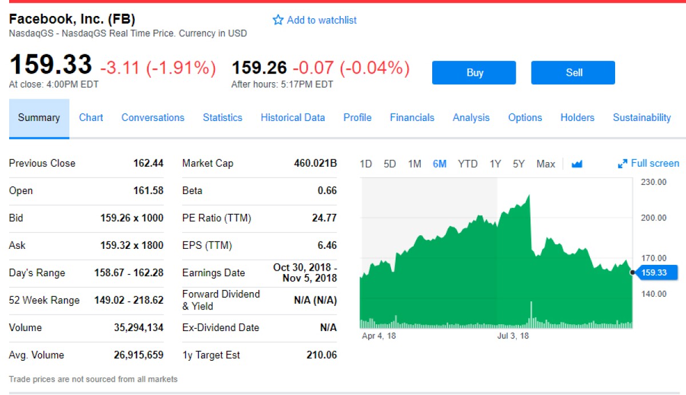Image resolution: width=686 pixels, height=395 pixels.
Task: Click the Avg. Volume value 26,915,659
Action: pyautogui.click(x=139, y=355)
